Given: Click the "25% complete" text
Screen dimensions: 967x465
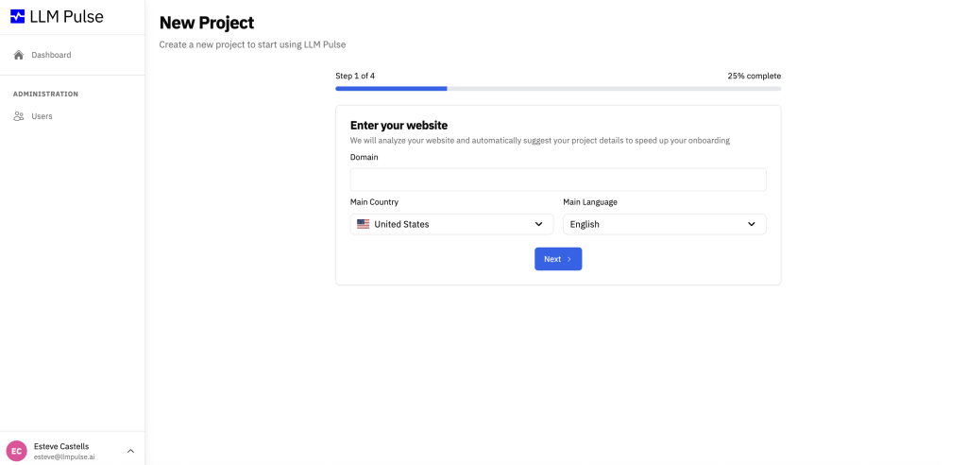Looking at the screenshot, I should (x=755, y=76).
